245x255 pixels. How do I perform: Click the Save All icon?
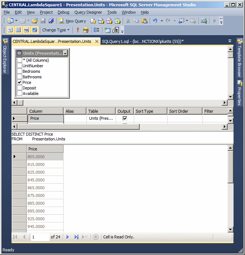click(x=51, y=21)
